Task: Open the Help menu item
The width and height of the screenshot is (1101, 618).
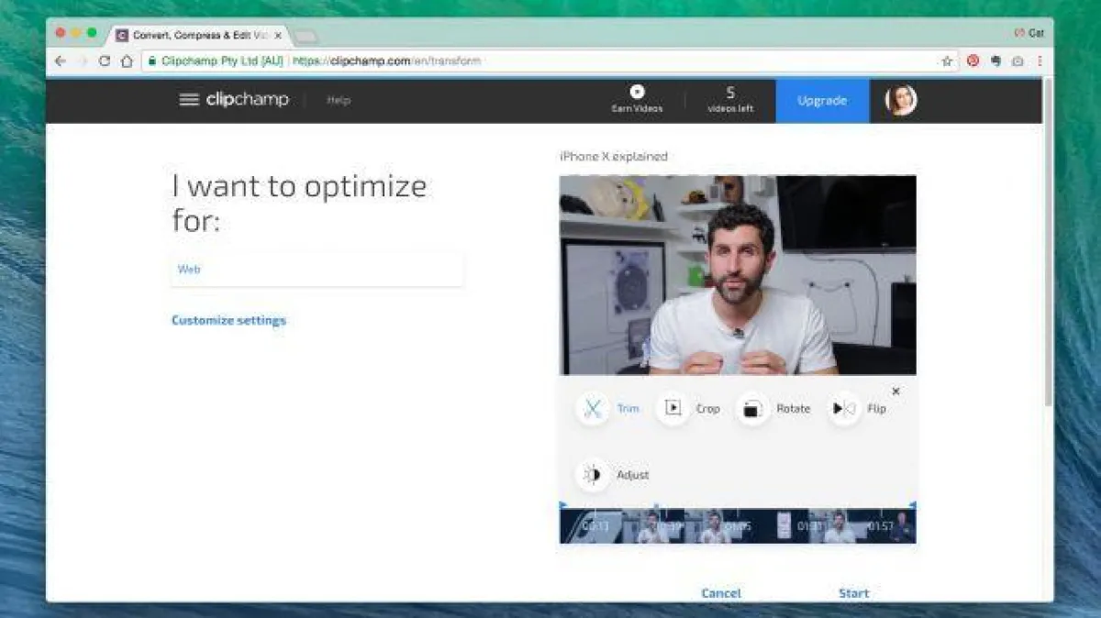Action: pos(339,100)
